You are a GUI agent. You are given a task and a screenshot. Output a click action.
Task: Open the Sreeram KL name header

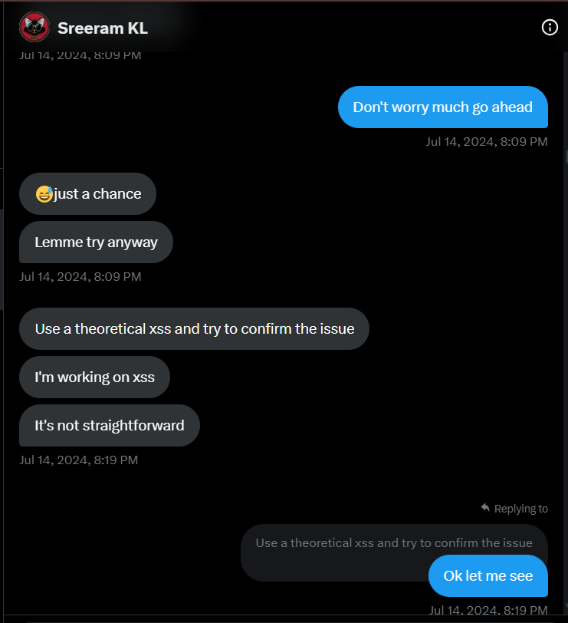103,28
